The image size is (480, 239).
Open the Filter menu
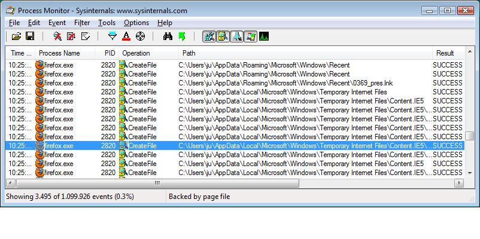[x=82, y=23]
